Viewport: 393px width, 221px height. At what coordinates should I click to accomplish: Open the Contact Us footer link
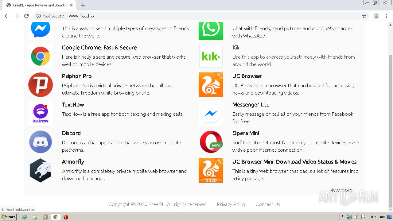coord(268,204)
